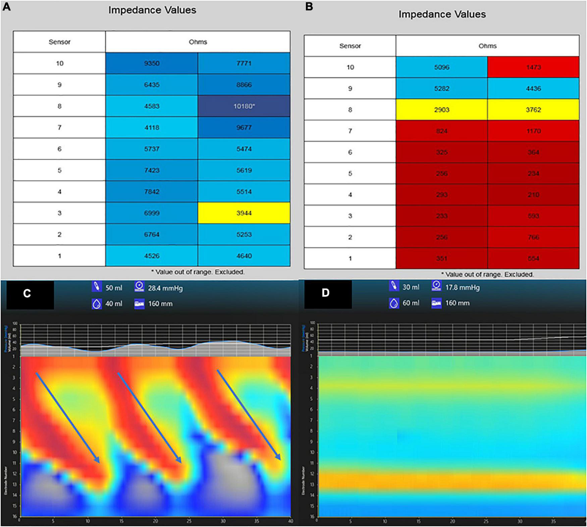
Task: Click the pressure gauge icon beside 17.8 mmHg
Action: [x=436, y=287]
